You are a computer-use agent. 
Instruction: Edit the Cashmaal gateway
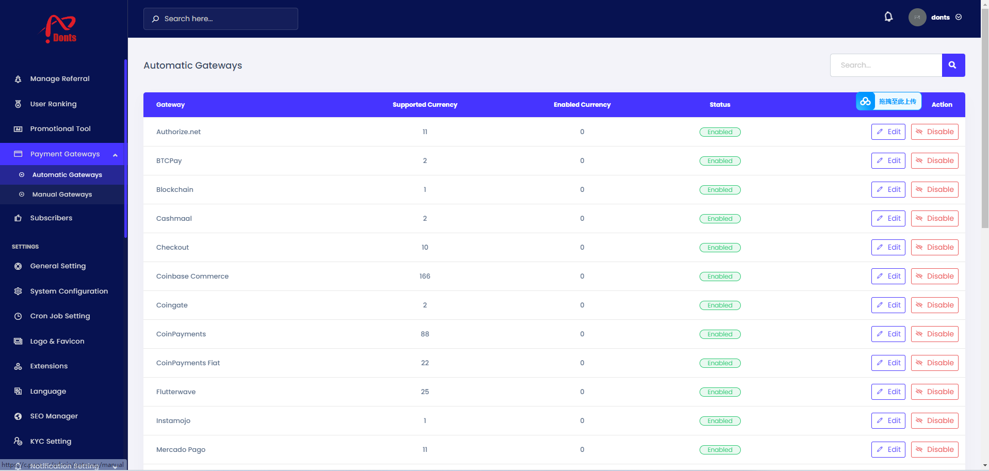coord(888,218)
